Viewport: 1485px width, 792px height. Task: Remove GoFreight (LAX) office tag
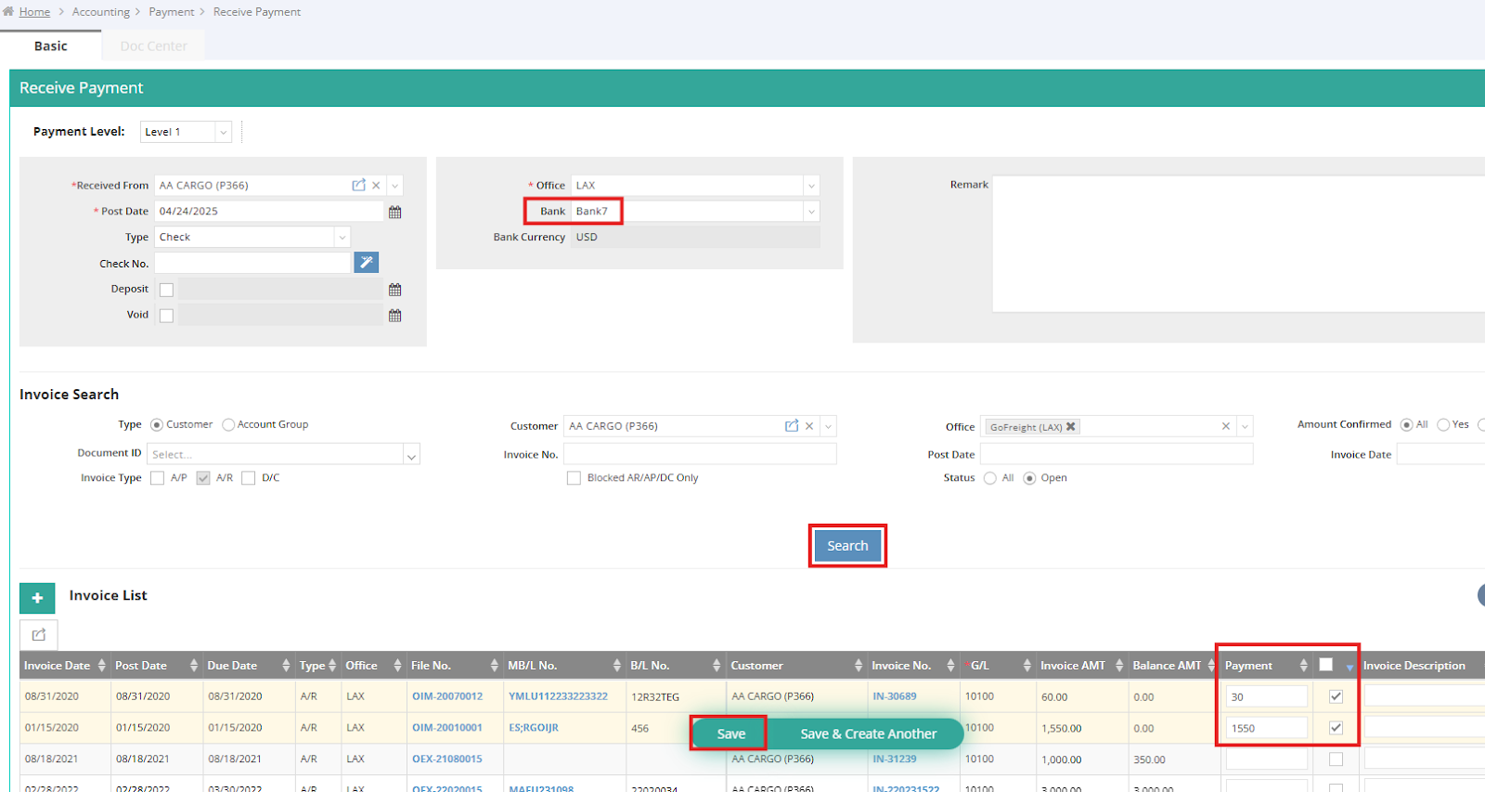[1070, 427]
